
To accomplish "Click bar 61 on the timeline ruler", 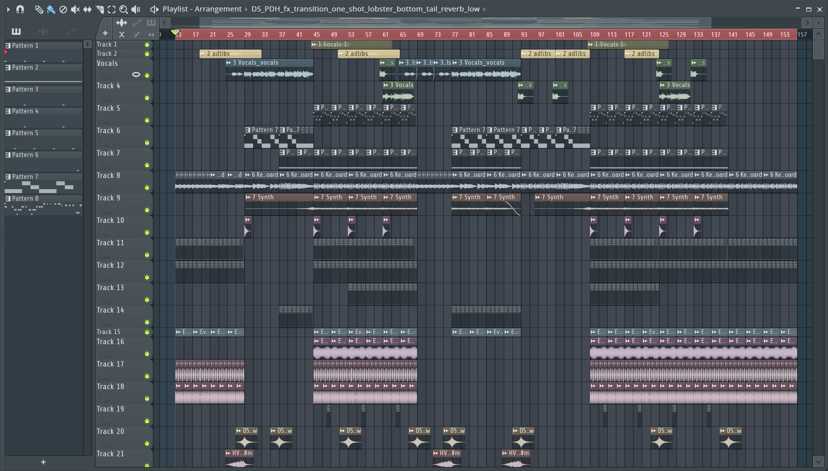I will tap(386, 35).
